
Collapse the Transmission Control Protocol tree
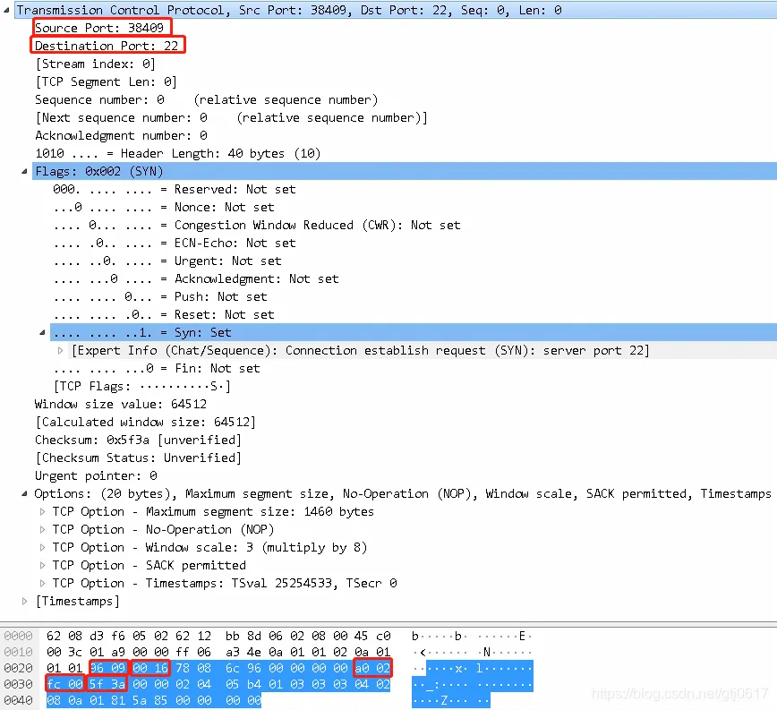click(6, 10)
